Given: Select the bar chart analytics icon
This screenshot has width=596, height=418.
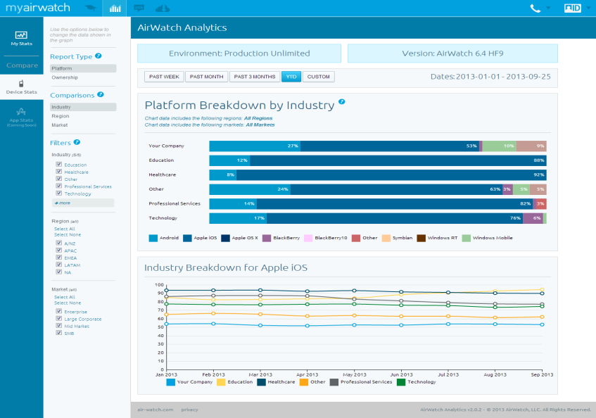Looking at the screenshot, I should (115, 8).
